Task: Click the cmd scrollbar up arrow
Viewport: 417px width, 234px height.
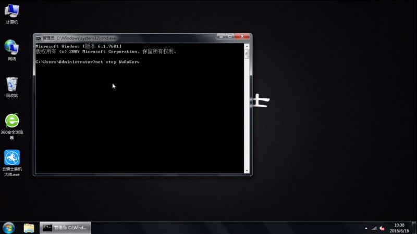Action: pos(247,46)
